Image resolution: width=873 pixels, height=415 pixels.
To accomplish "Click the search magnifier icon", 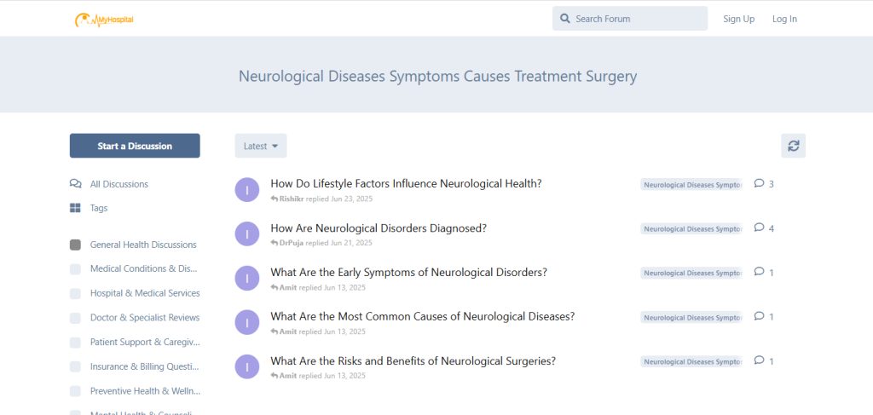I will point(564,19).
